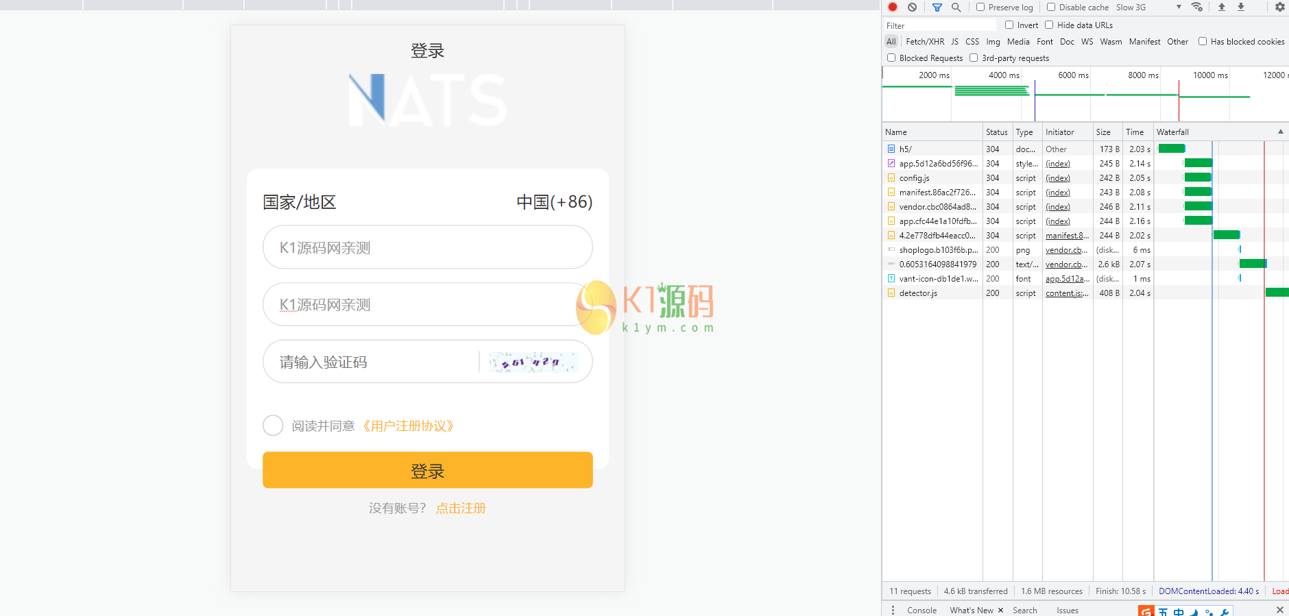The image size is (1289, 616).
Task: Focus the network Filter text field
Action: tap(941, 25)
